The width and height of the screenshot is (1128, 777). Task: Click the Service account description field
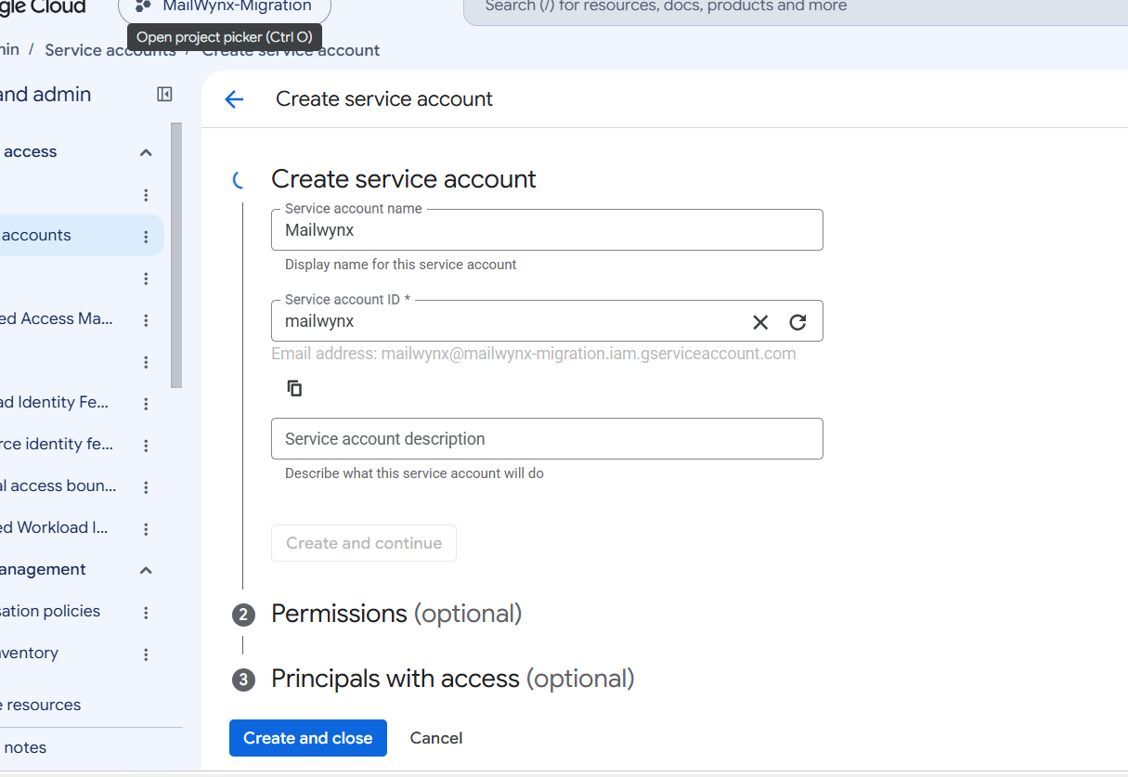[547, 438]
